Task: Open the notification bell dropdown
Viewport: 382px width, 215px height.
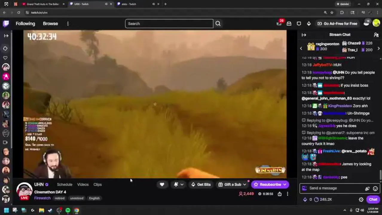Action: tap(178, 185)
